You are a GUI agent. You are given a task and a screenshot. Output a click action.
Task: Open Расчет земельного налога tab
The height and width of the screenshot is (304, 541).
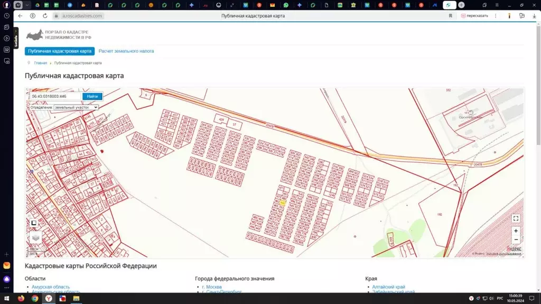(126, 51)
